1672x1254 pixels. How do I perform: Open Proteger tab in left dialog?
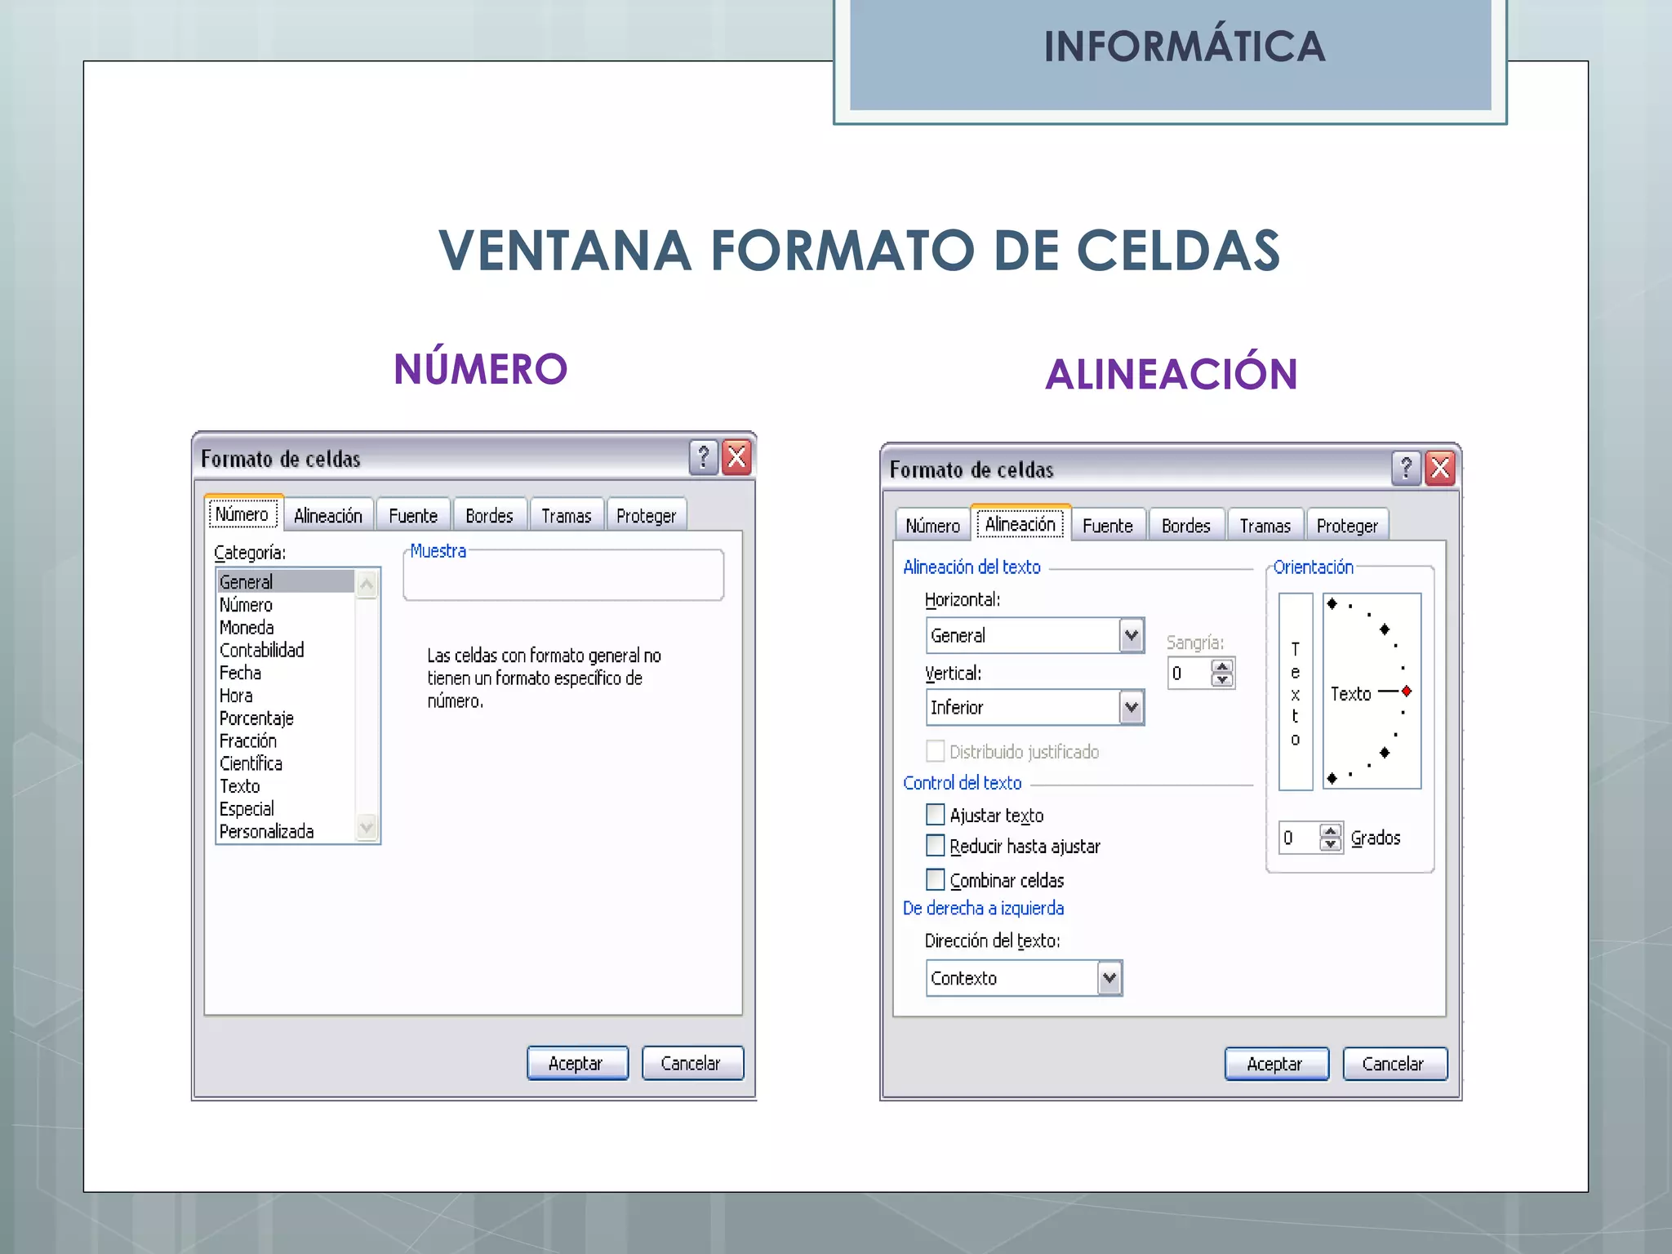(646, 516)
